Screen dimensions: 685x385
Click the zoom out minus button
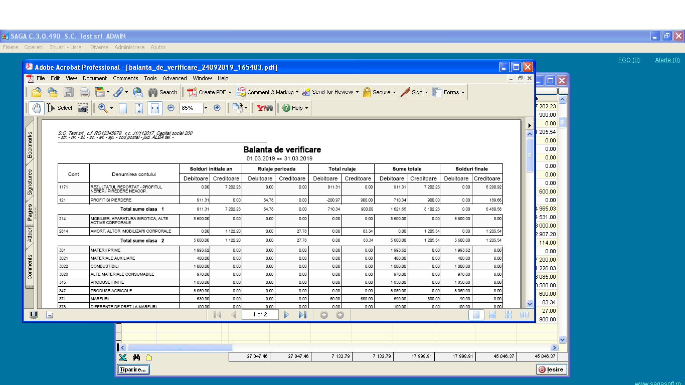[171, 108]
